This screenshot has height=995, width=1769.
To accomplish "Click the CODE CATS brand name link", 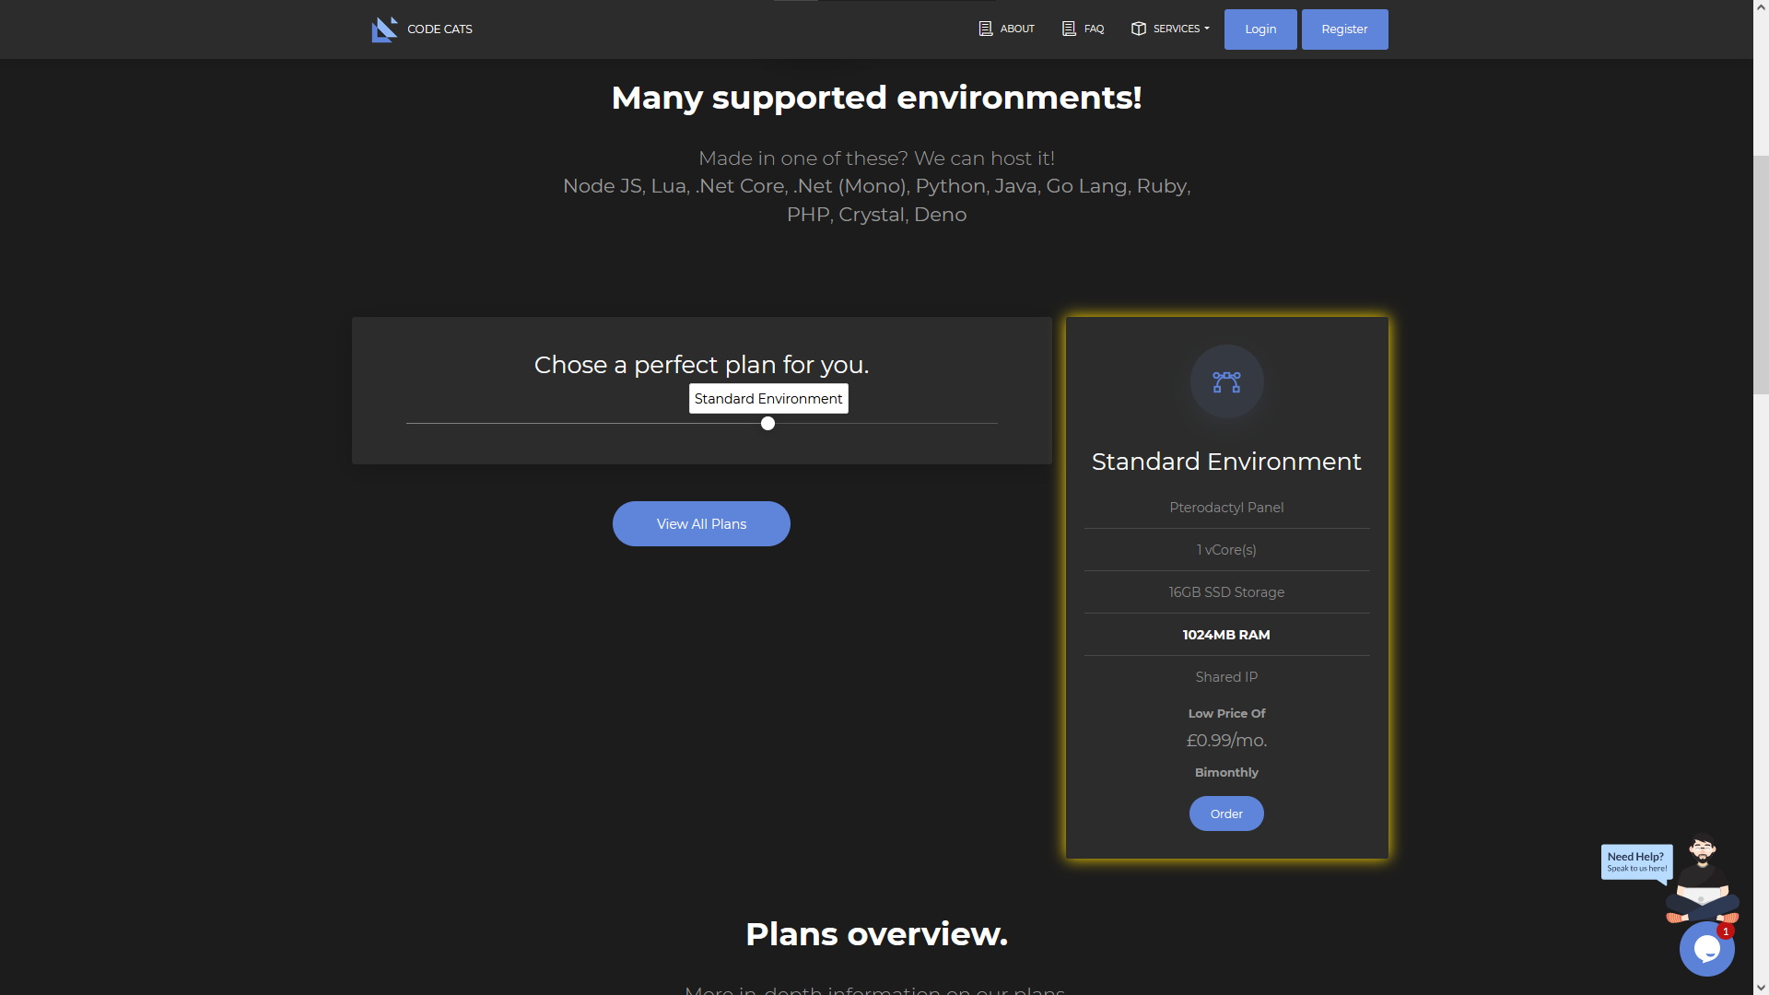I will click(439, 29).
